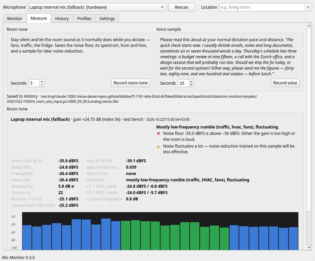315x261 pixels.
Task: Click the Rescan button
Action: [181, 7]
